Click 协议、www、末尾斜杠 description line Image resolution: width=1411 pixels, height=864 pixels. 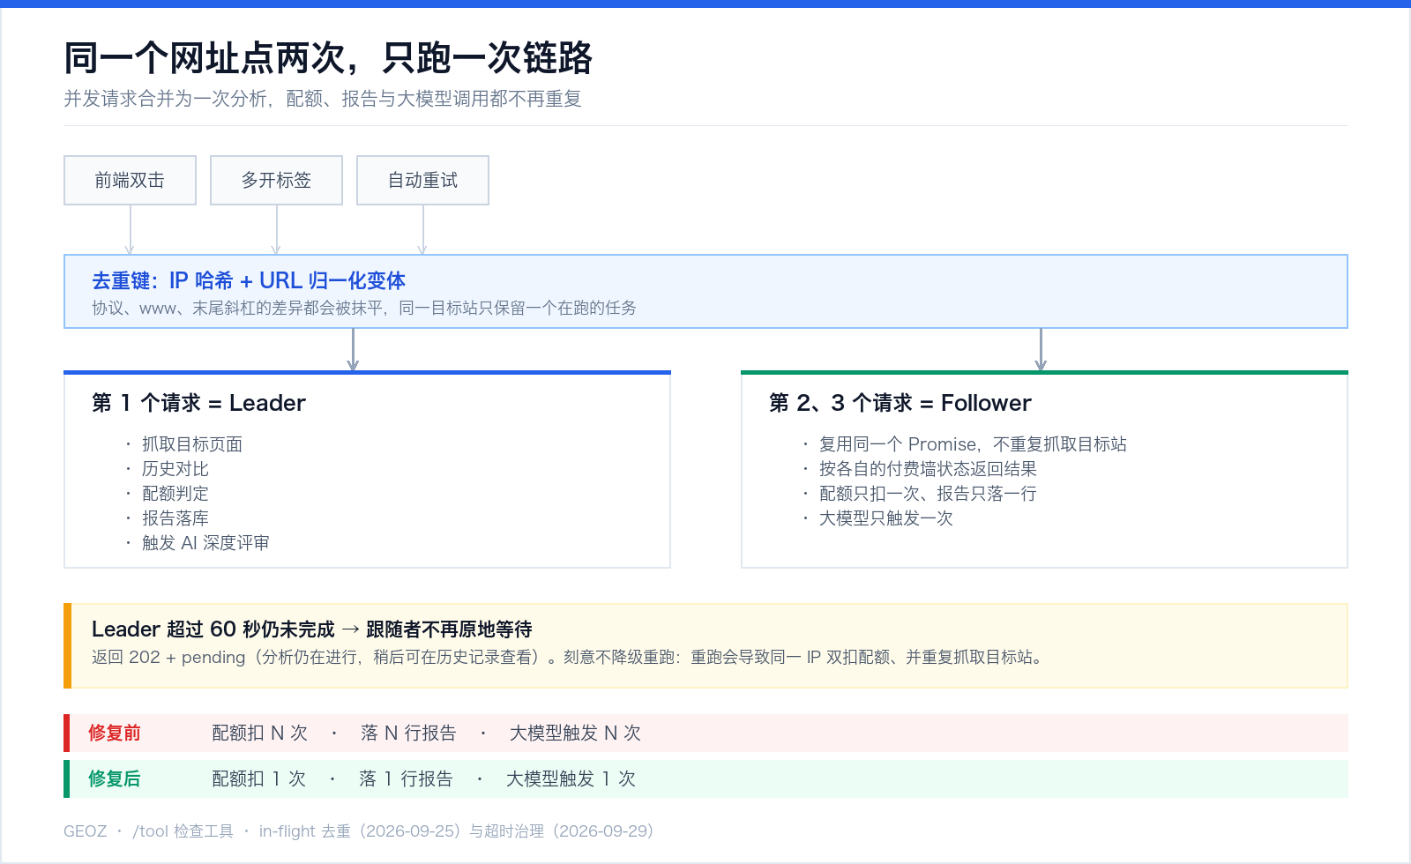364,308
